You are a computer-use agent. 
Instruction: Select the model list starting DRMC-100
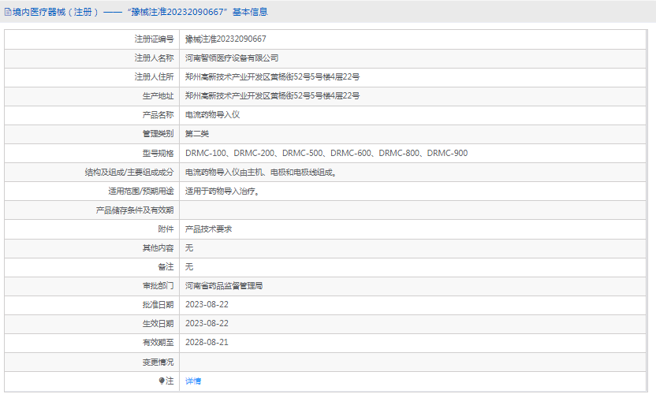click(x=326, y=153)
